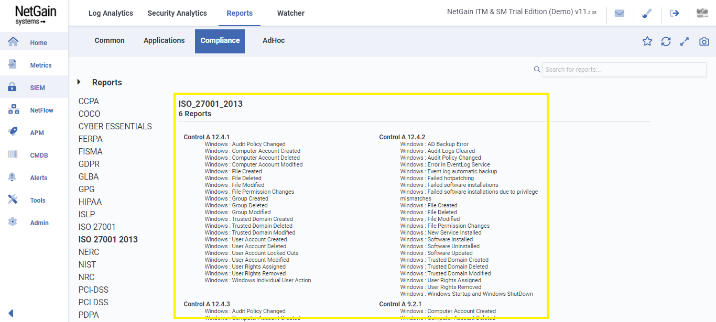
Task: Open Control A 12.4.1 report
Action: 207,137
